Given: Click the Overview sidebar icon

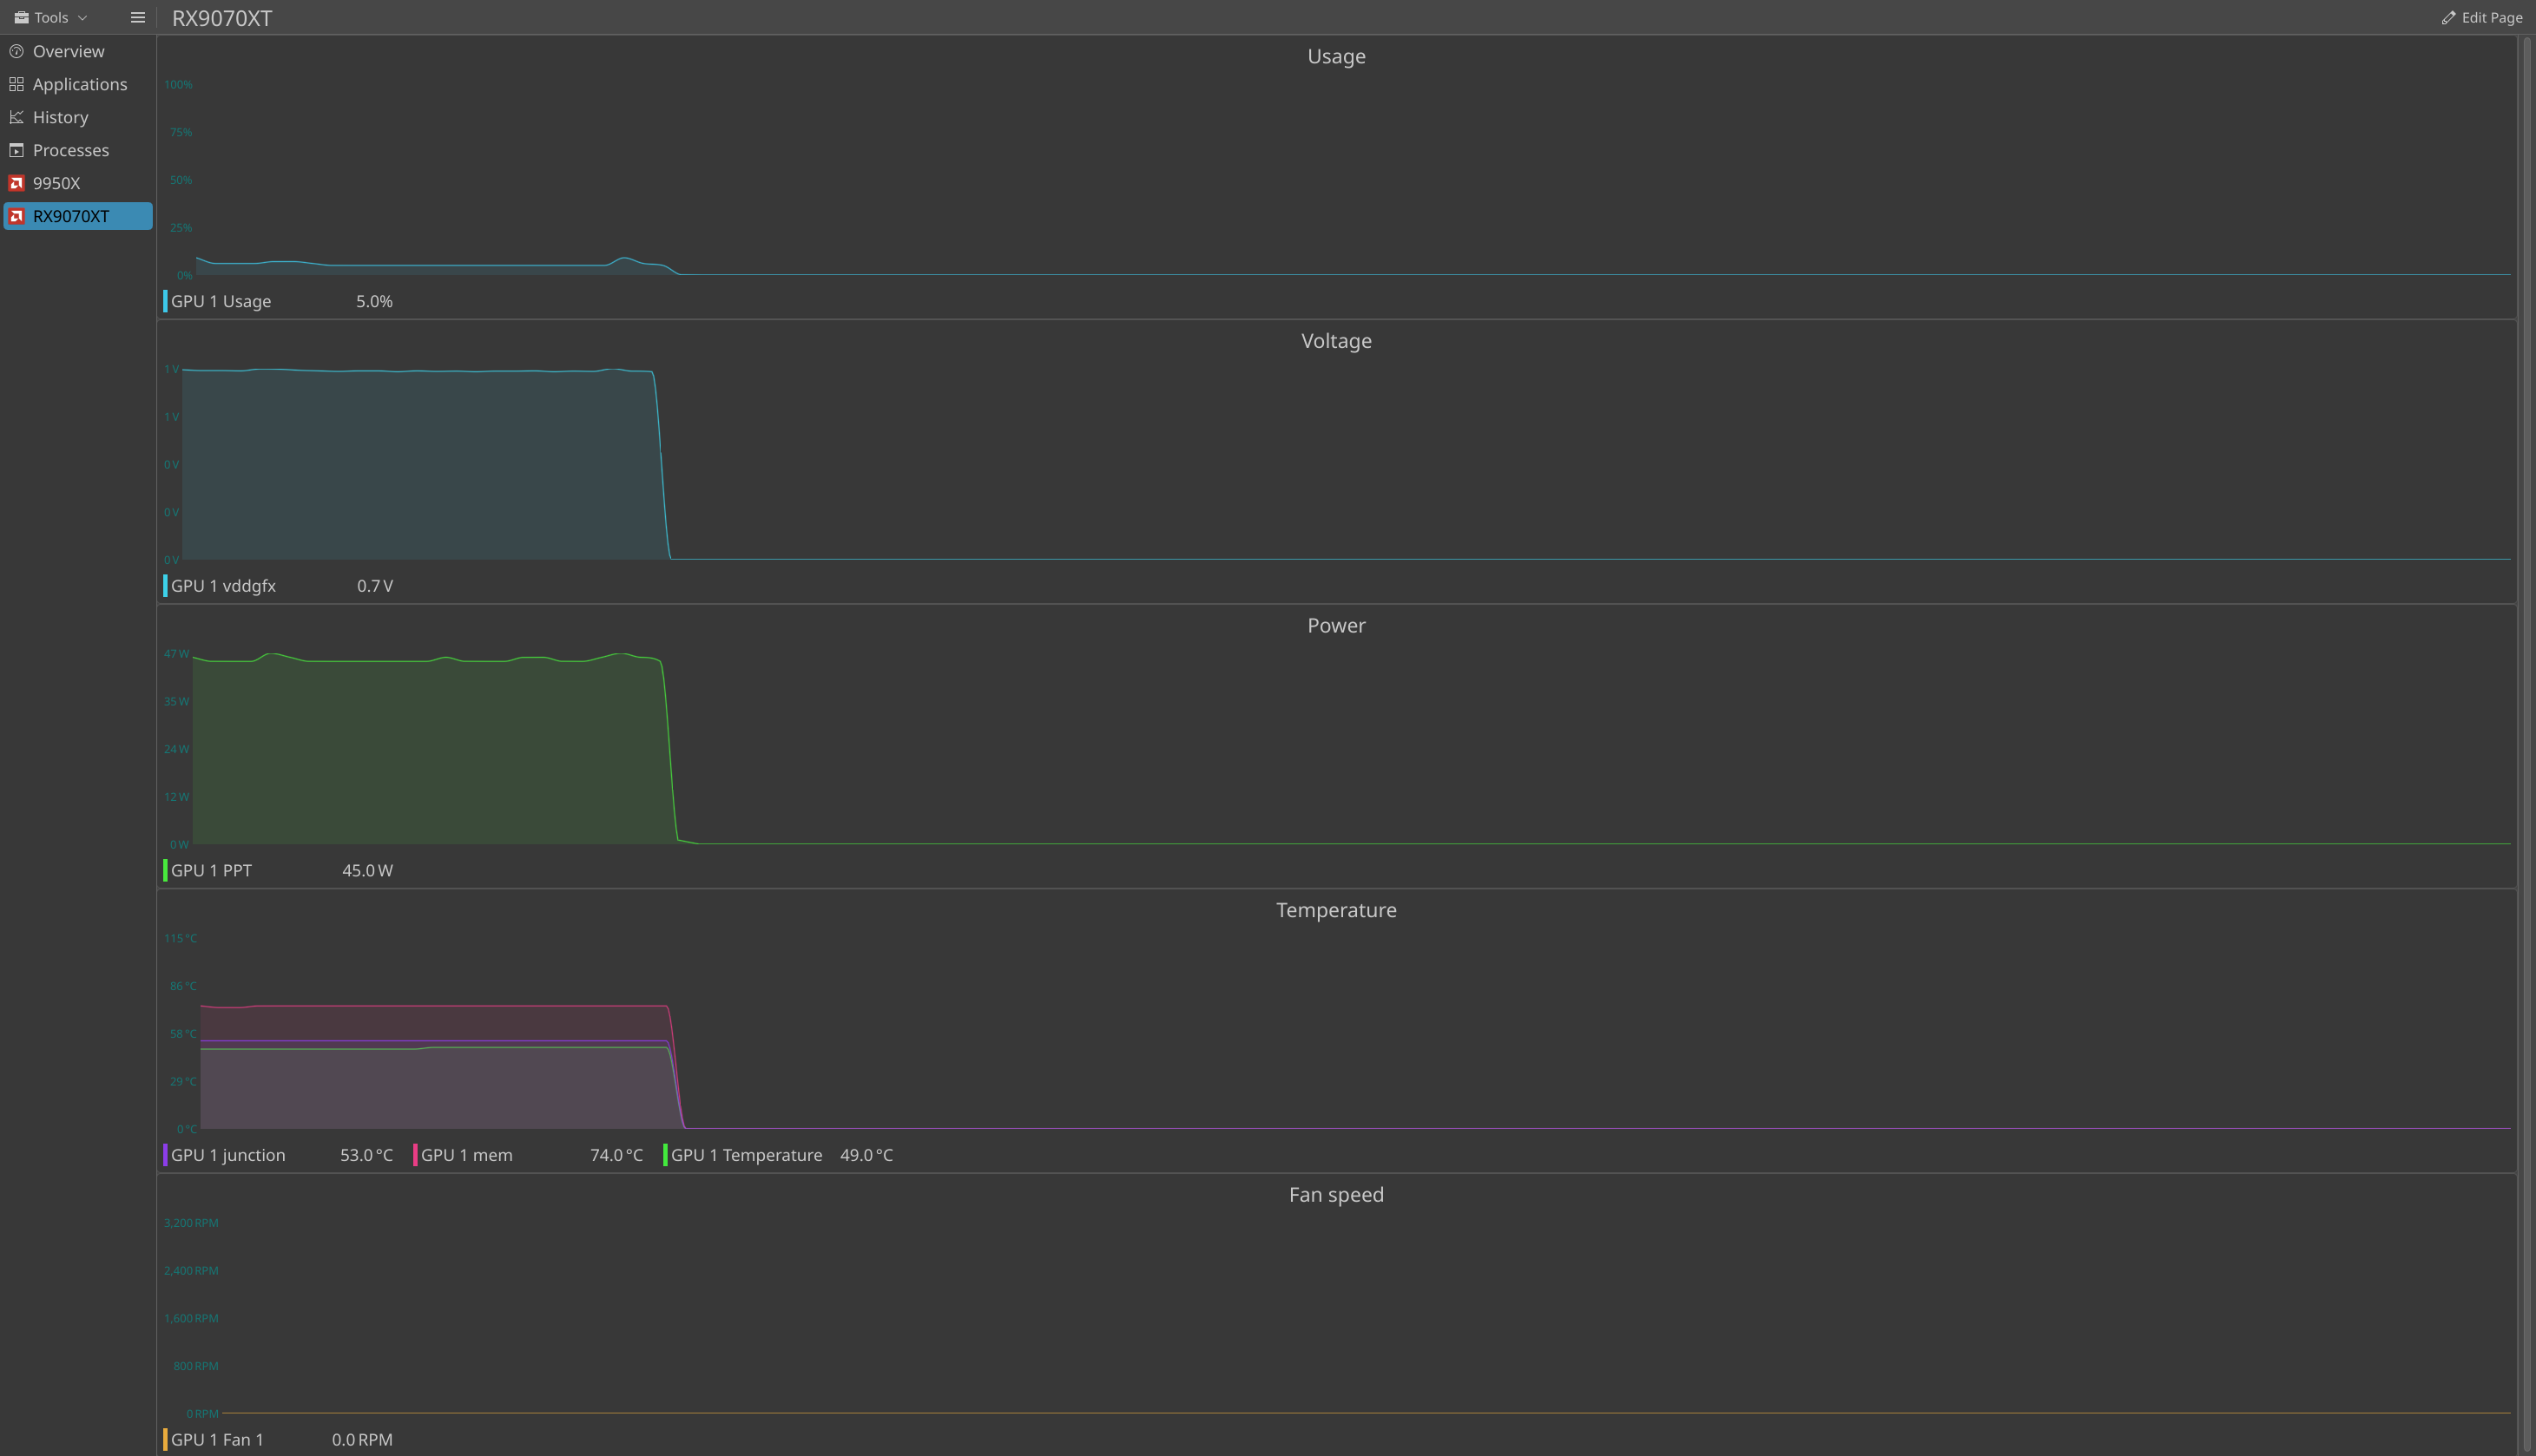Looking at the screenshot, I should [x=16, y=51].
